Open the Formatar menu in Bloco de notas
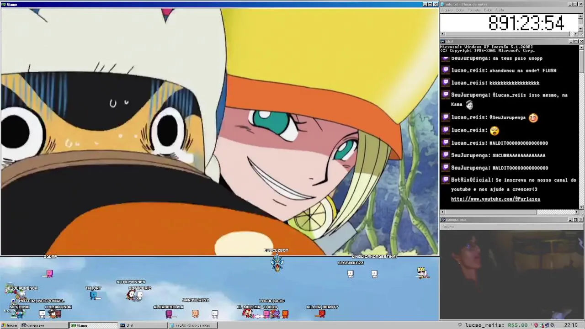Viewport: 585px width, 329px height. 474,10
